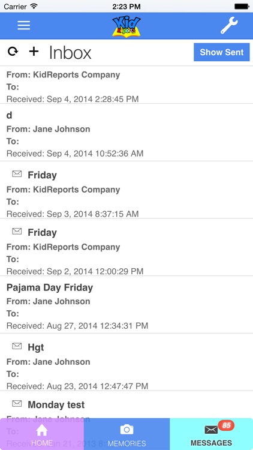This screenshot has width=253, height=450.
Task: Open Friday message received Sep 2
Action: [x=126, y=247]
